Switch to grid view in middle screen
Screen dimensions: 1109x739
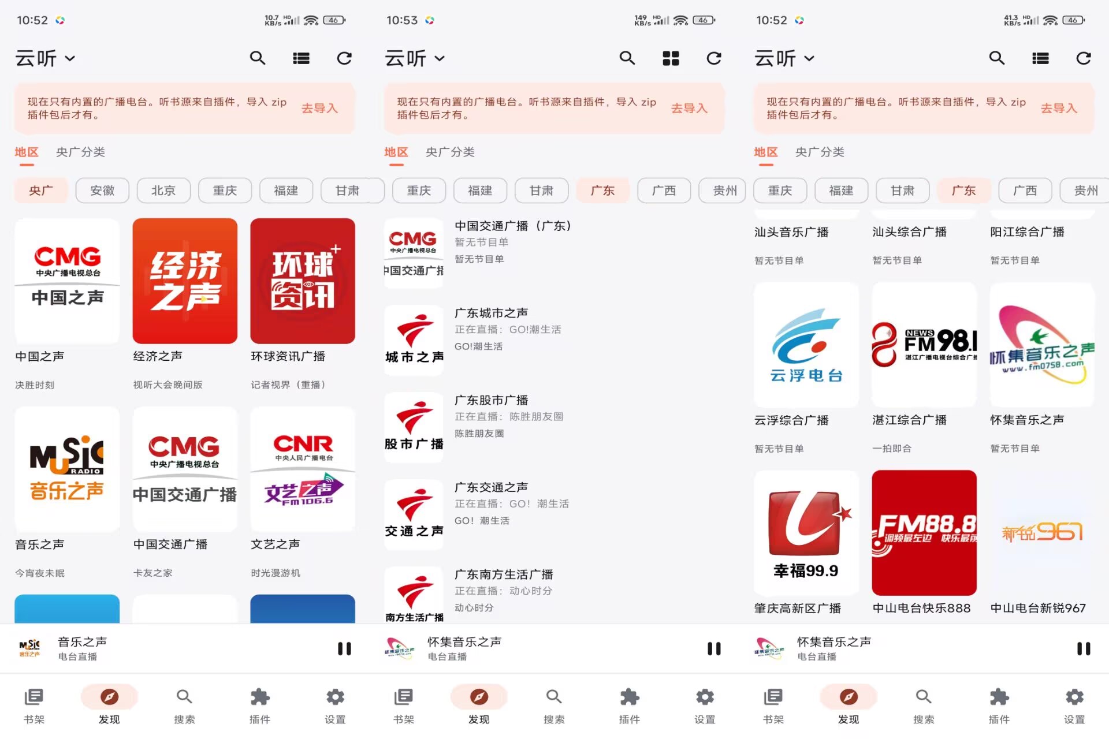pos(671,58)
